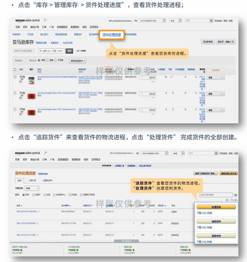Select the 处理中 radio on 货件处理进度 page

coord(33,195)
